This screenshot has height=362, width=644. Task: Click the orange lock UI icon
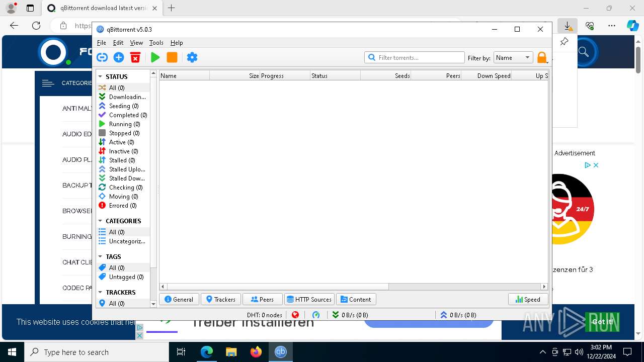[x=542, y=57]
